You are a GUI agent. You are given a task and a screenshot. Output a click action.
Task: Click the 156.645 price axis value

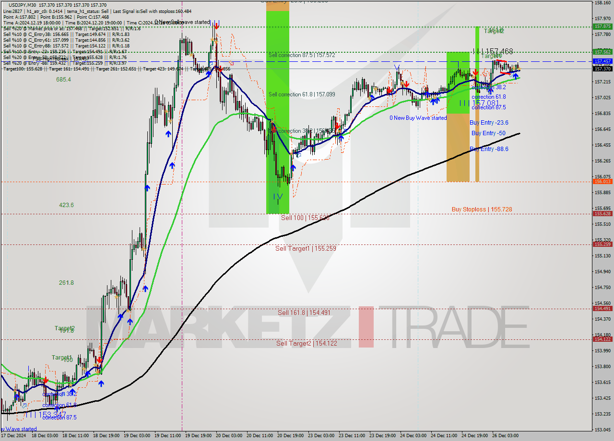[x=602, y=129]
